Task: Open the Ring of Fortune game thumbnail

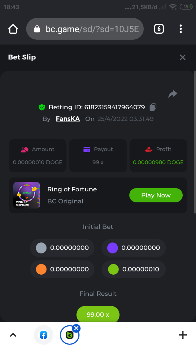Action: [x=27, y=195]
